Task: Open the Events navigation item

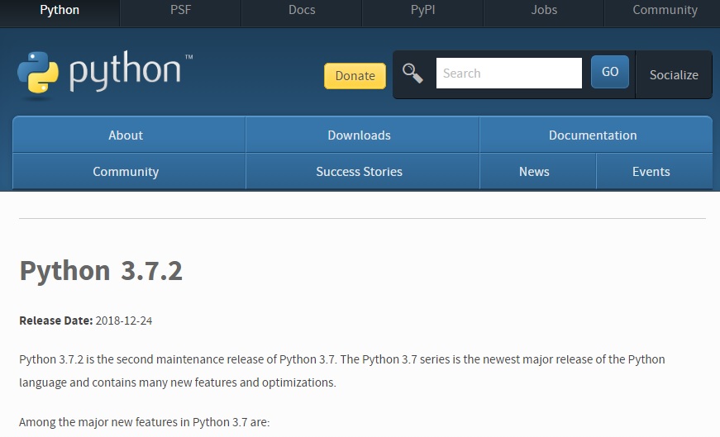Action: pyautogui.click(x=655, y=171)
